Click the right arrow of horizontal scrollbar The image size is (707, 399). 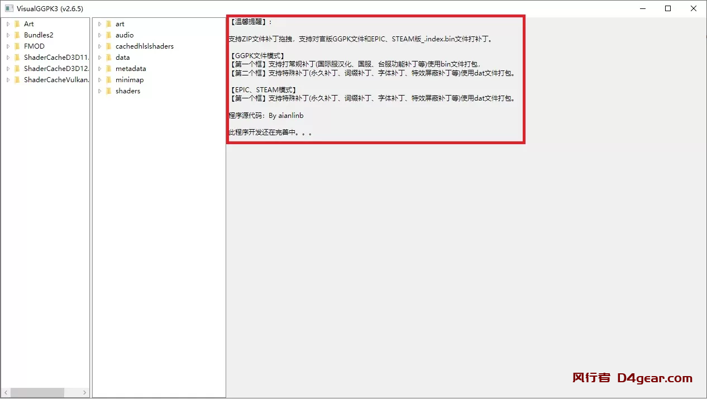point(85,392)
